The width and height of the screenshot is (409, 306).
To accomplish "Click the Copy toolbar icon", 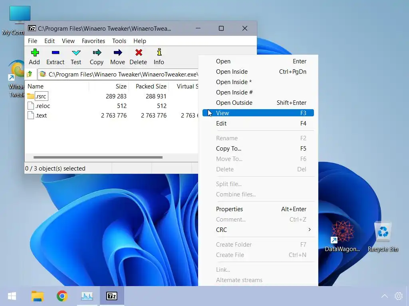I will coord(97,53).
